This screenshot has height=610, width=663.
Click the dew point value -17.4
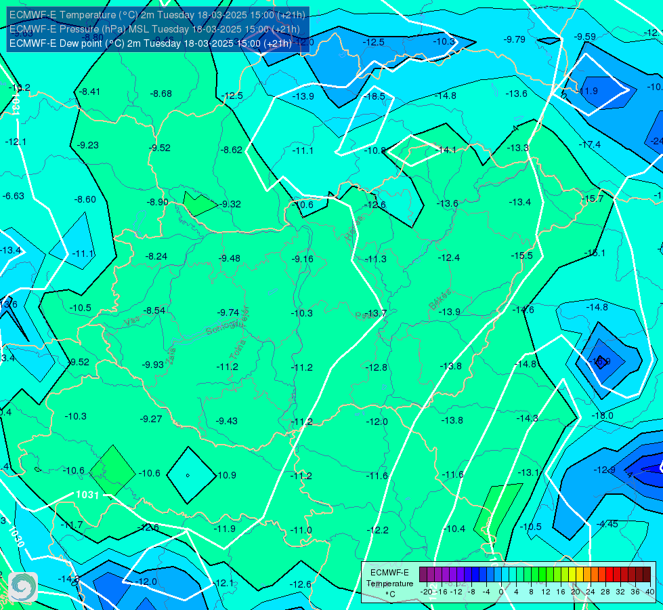pos(589,145)
